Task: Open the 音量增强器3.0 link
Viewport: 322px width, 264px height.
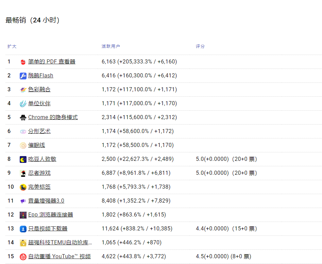Action: point(46,201)
